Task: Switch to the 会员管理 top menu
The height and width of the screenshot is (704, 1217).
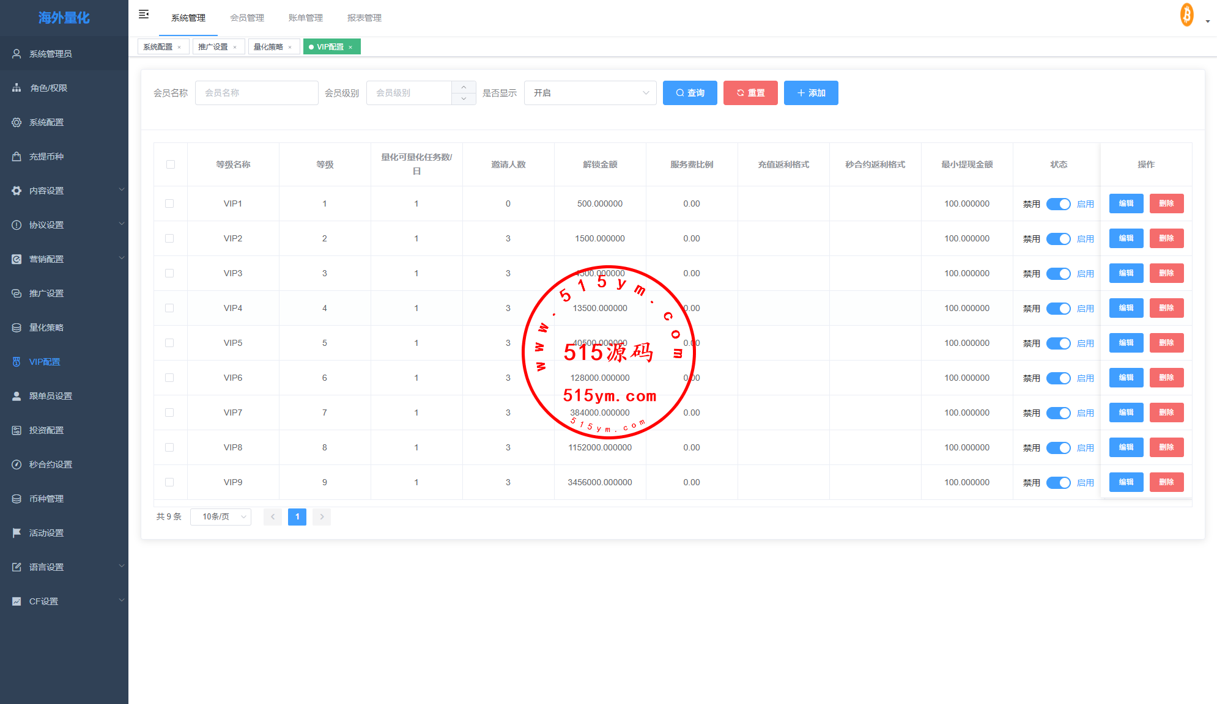Action: [x=247, y=18]
